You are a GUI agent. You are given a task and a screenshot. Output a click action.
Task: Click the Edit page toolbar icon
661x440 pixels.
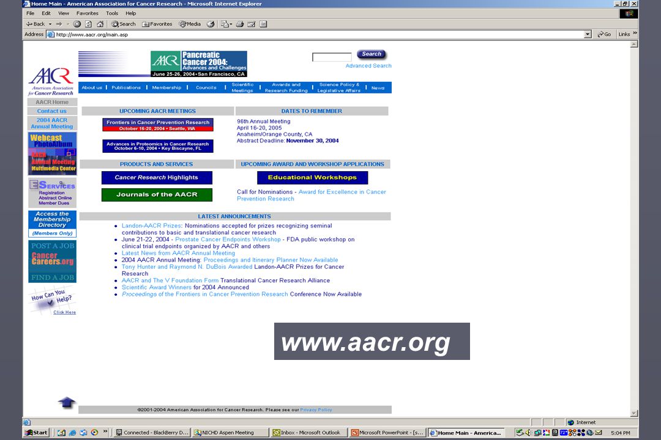point(252,24)
